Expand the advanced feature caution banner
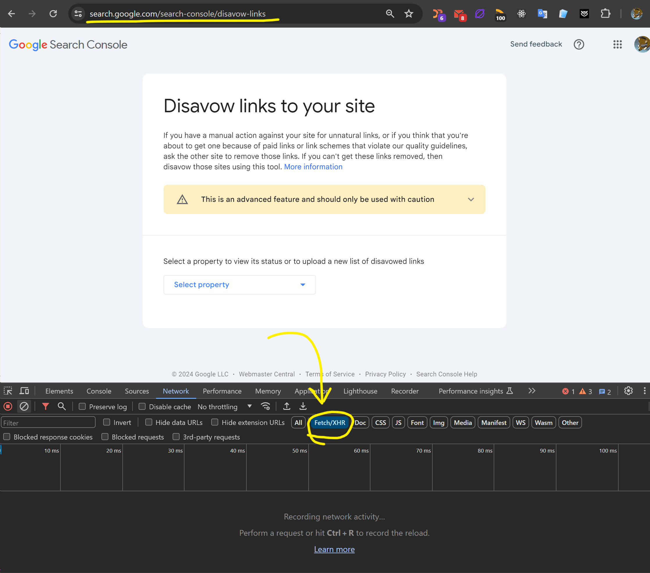This screenshot has width=650, height=573. point(471,200)
